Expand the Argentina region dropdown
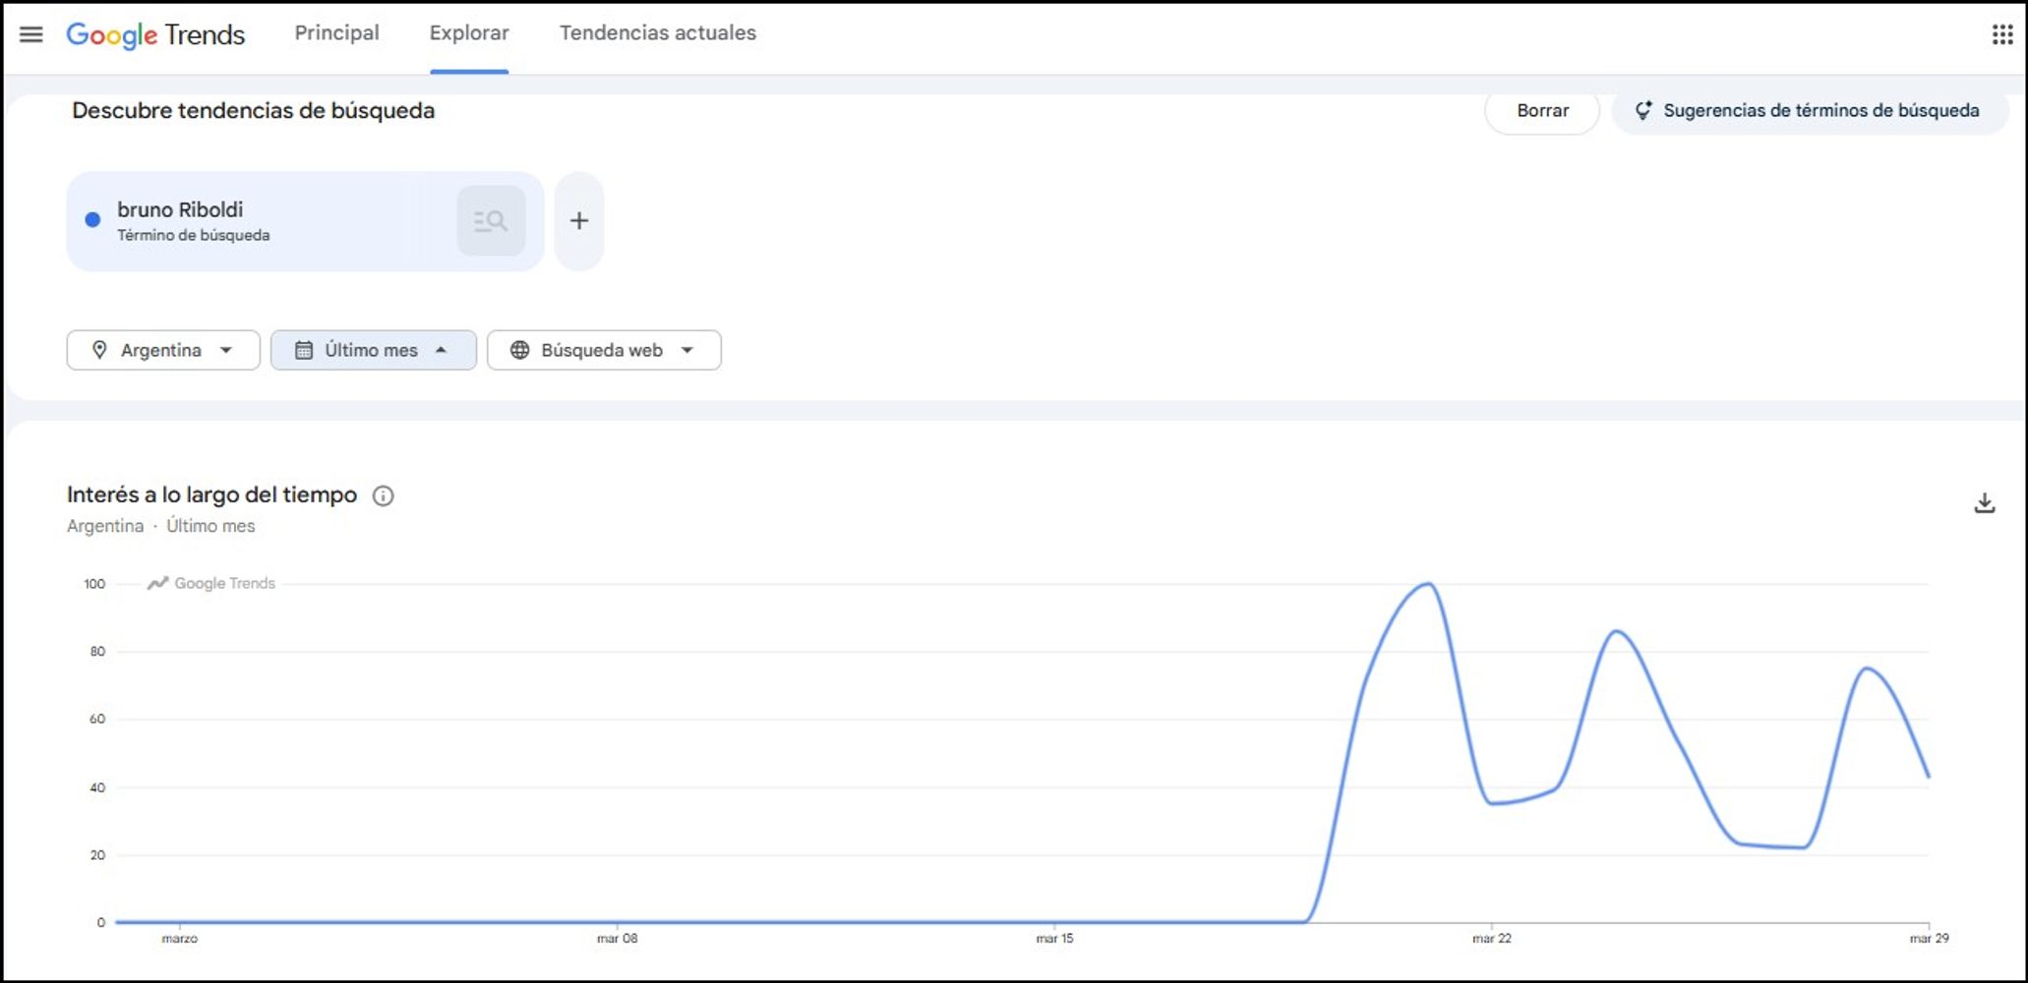The height and width of the screenshot is (983, 2028). [x=163, y=350]
